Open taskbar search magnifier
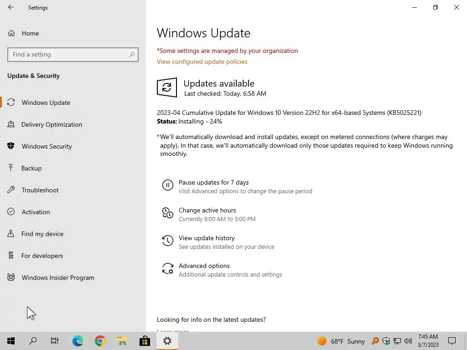Image resolution: width=467 pixels, height=350 pixels. 33,341
